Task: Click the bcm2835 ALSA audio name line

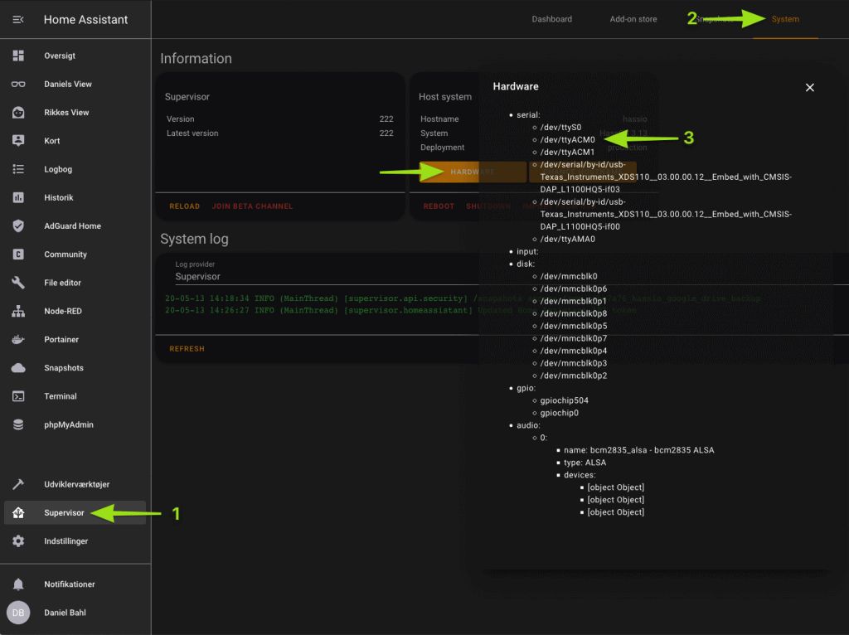Action: 639,450
